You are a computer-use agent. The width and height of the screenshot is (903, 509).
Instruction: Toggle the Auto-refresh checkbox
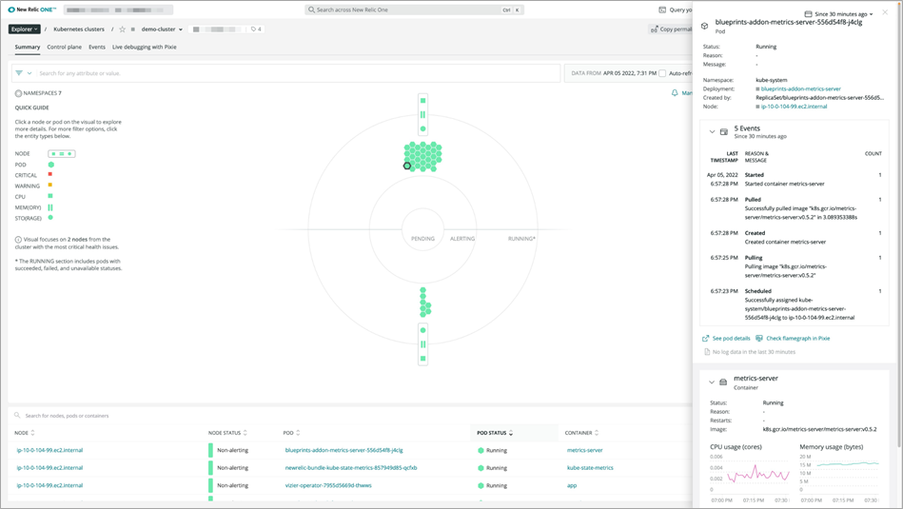coord(662,73)
